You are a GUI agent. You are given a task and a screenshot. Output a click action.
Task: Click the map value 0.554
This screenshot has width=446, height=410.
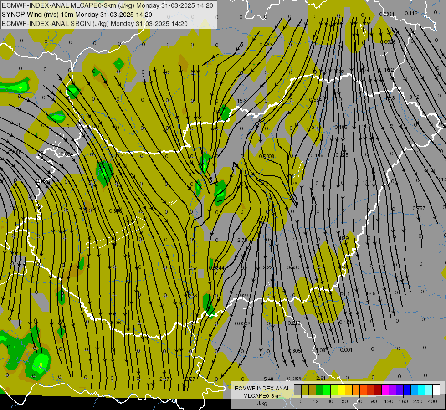315,100
